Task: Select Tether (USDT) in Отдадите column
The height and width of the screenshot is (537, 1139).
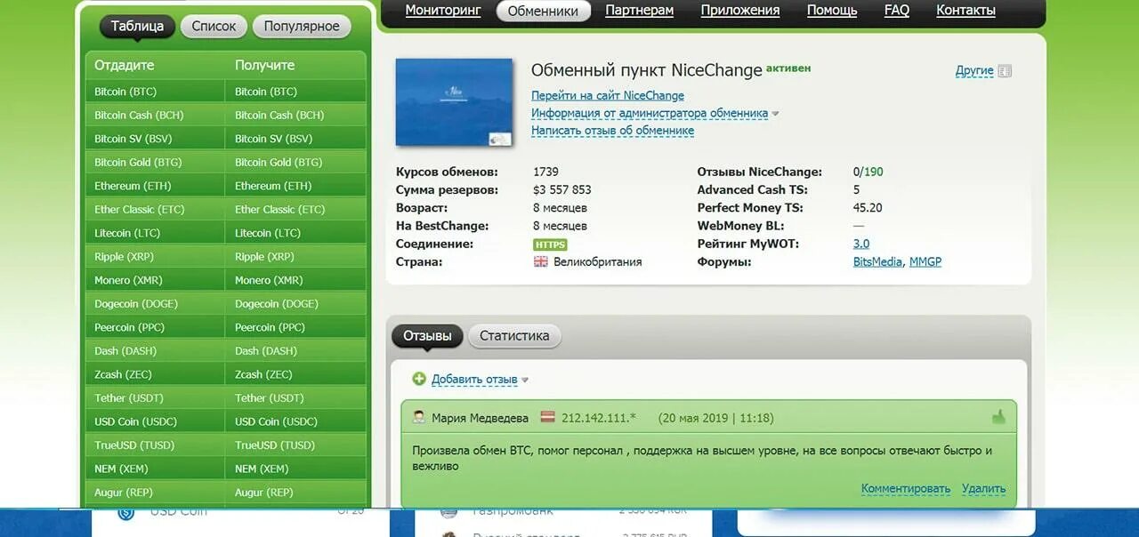Action: 155,397
